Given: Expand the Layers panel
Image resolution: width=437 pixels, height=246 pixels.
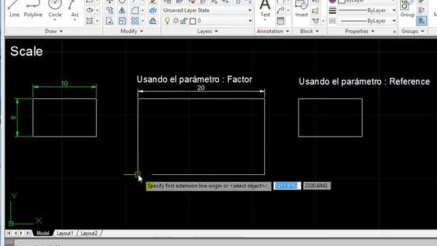Looking at the screenshot, I should point(208,31).
